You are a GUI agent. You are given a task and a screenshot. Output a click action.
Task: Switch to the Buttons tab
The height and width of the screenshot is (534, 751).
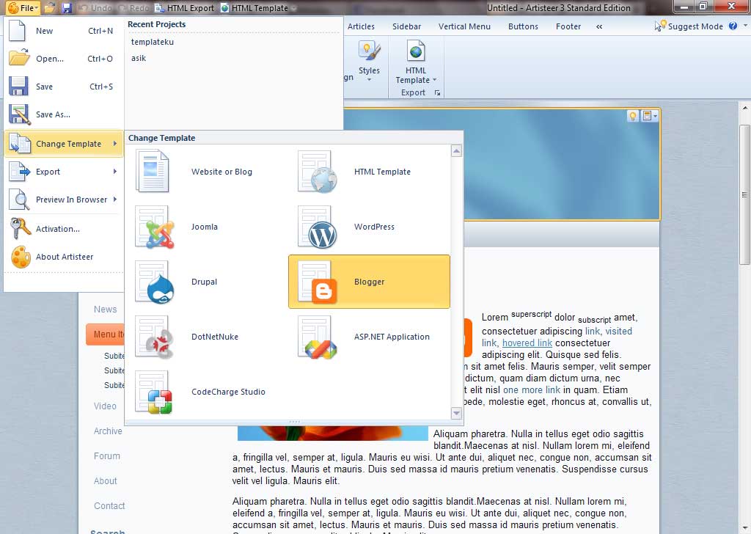point(523,26)
